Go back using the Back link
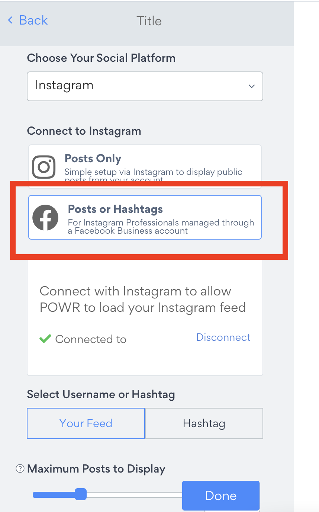 [x=33, y=20]
